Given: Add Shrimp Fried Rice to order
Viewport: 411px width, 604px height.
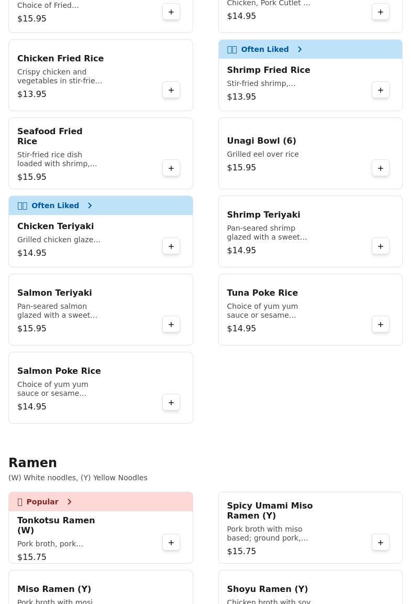Looking at the screenshot, I should (381, 90).
